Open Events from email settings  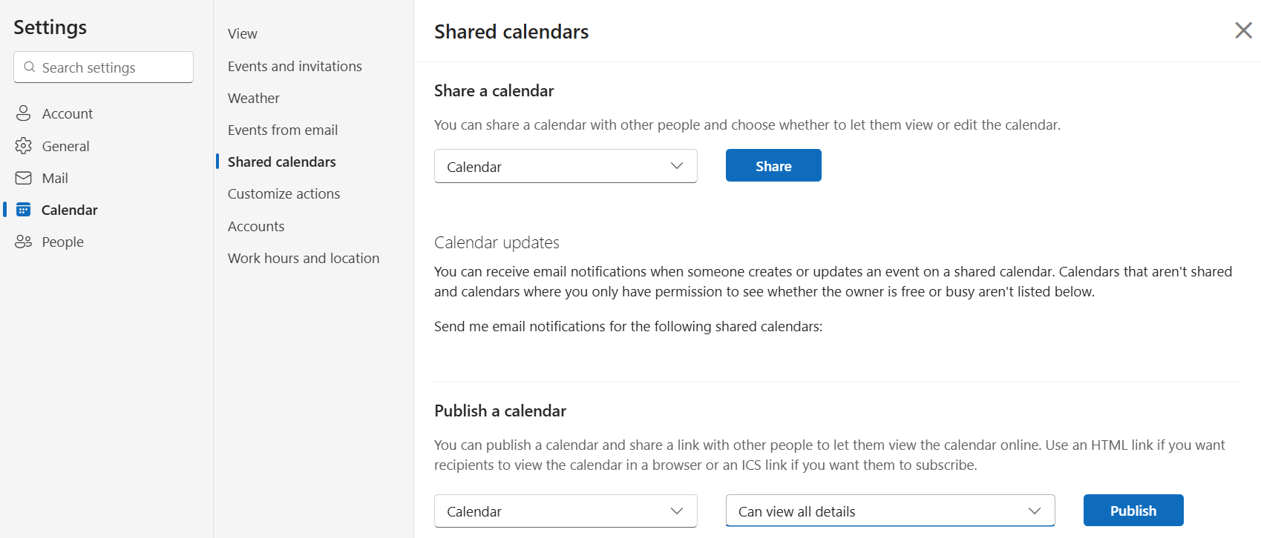coord(283,130)
